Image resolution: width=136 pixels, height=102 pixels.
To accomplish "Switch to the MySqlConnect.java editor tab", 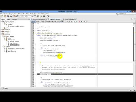I will point(70,19).
